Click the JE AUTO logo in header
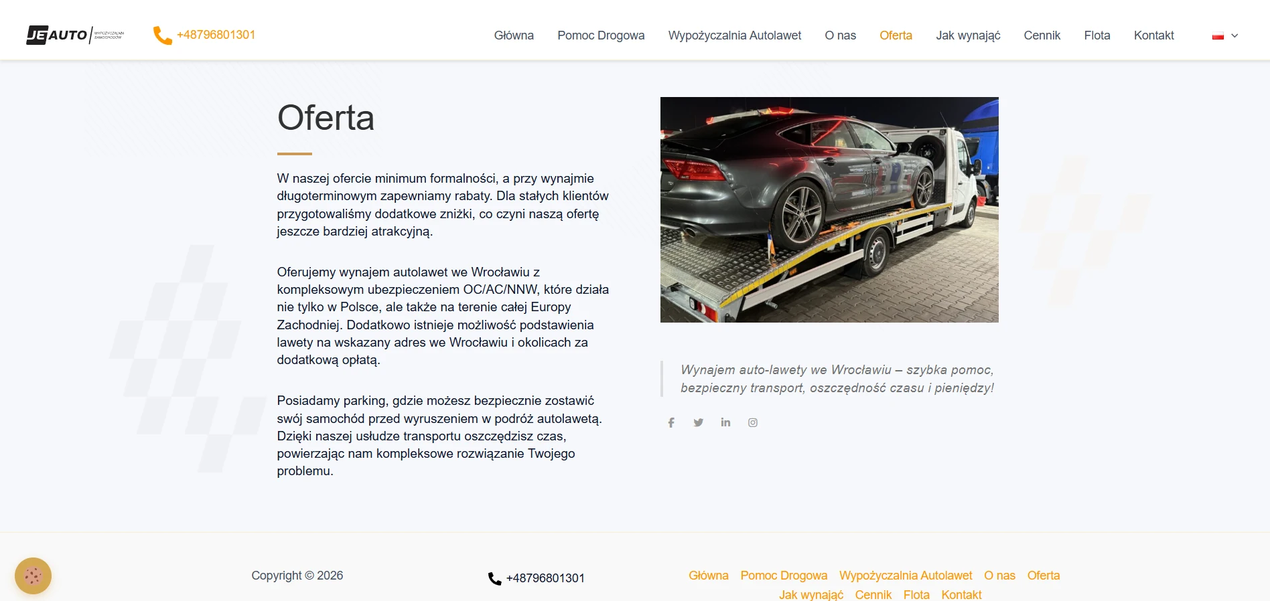This screenshot has height=601, width=1270. 75,35
